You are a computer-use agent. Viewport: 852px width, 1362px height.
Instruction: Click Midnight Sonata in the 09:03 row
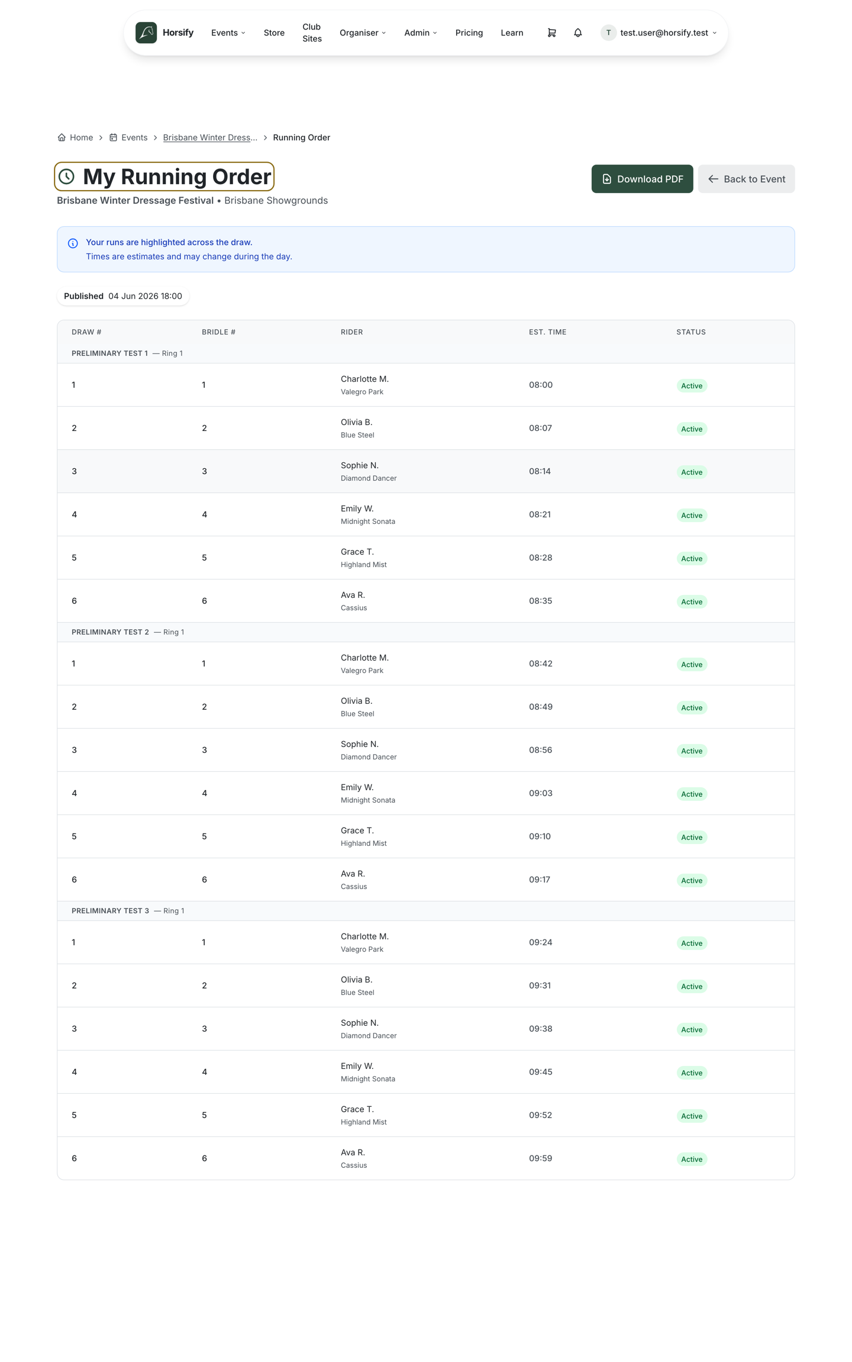point(368,800)
